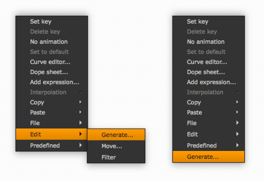Choose Generate from the Edit submenu

(x=117, y=135)
